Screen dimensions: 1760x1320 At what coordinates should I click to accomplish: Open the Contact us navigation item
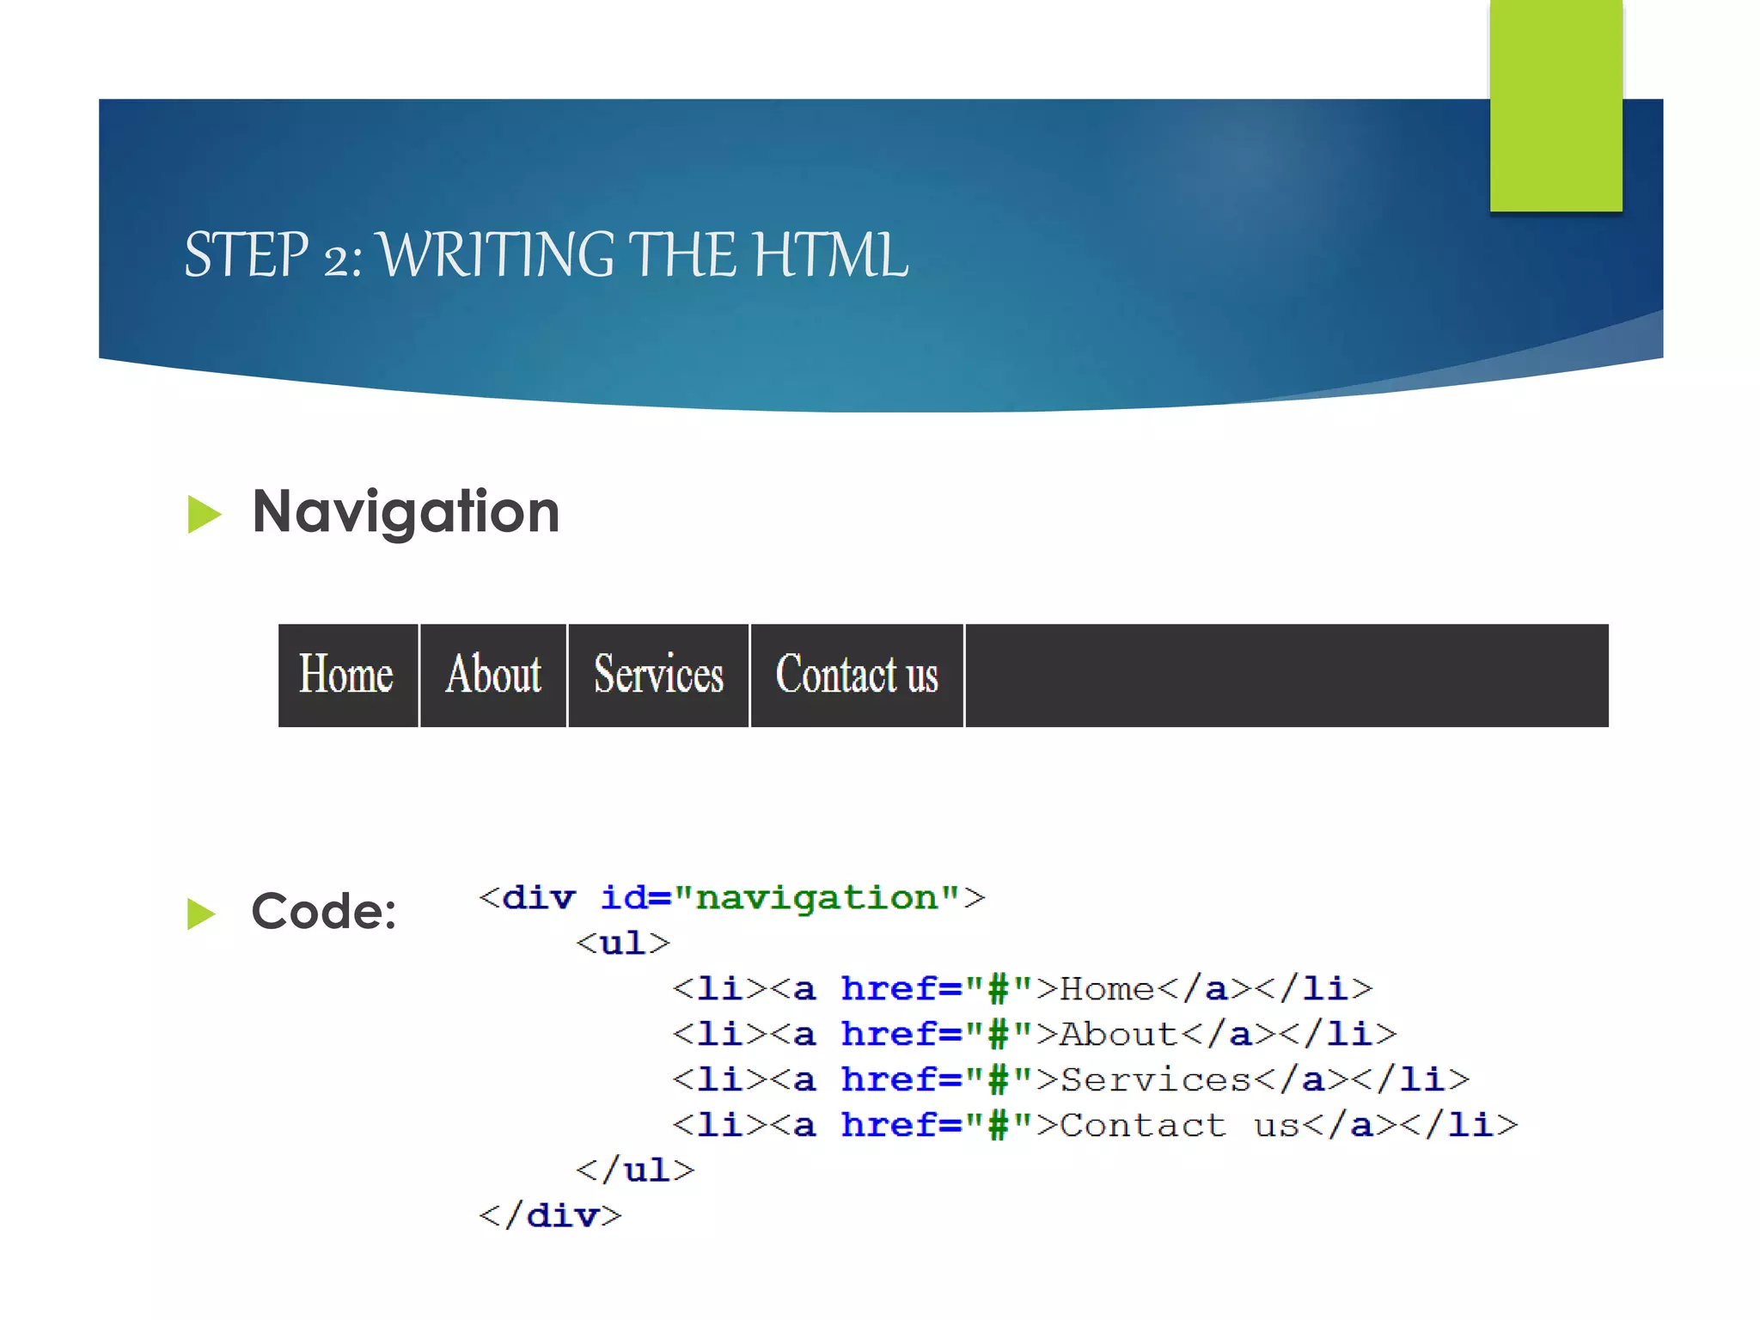[x=857, y=675]
